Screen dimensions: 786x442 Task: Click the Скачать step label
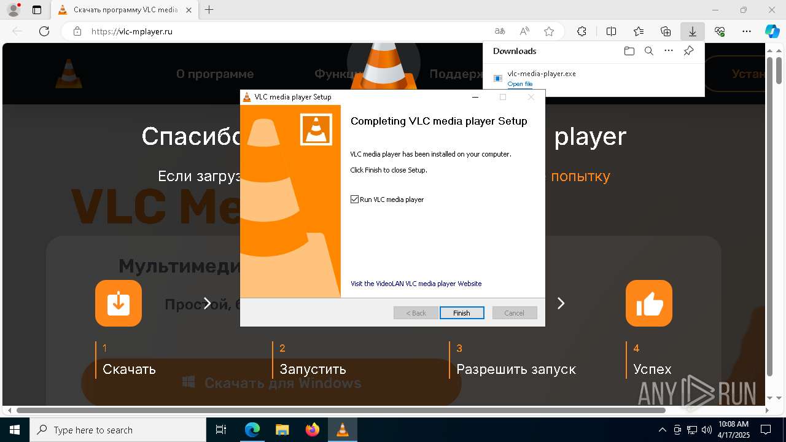click(129, 370)
